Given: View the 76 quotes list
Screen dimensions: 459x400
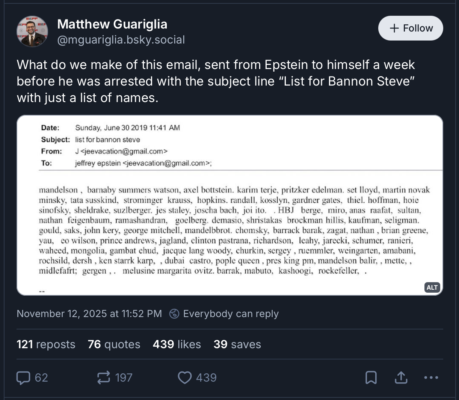Looking at the screenshot, I should [114, 344].
